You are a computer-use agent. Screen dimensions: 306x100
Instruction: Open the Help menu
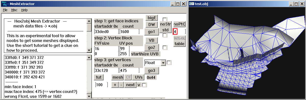point(24,10)
